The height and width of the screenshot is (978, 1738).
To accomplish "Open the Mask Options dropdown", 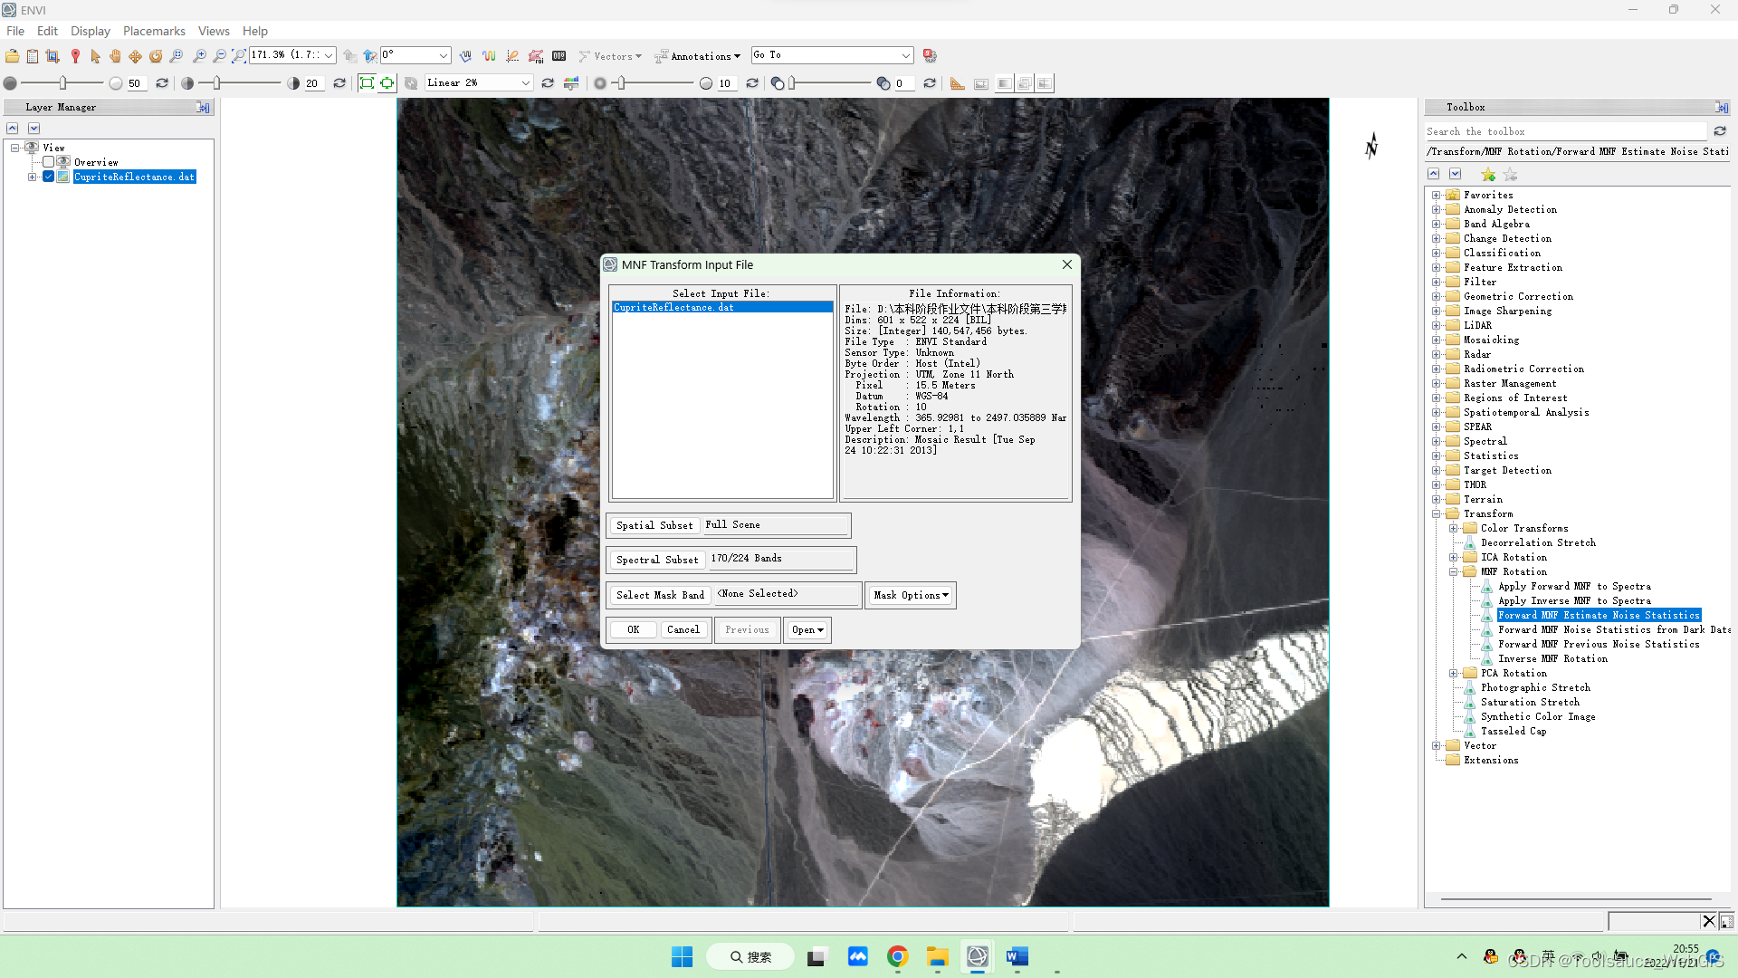I will [x=911, y=595].
